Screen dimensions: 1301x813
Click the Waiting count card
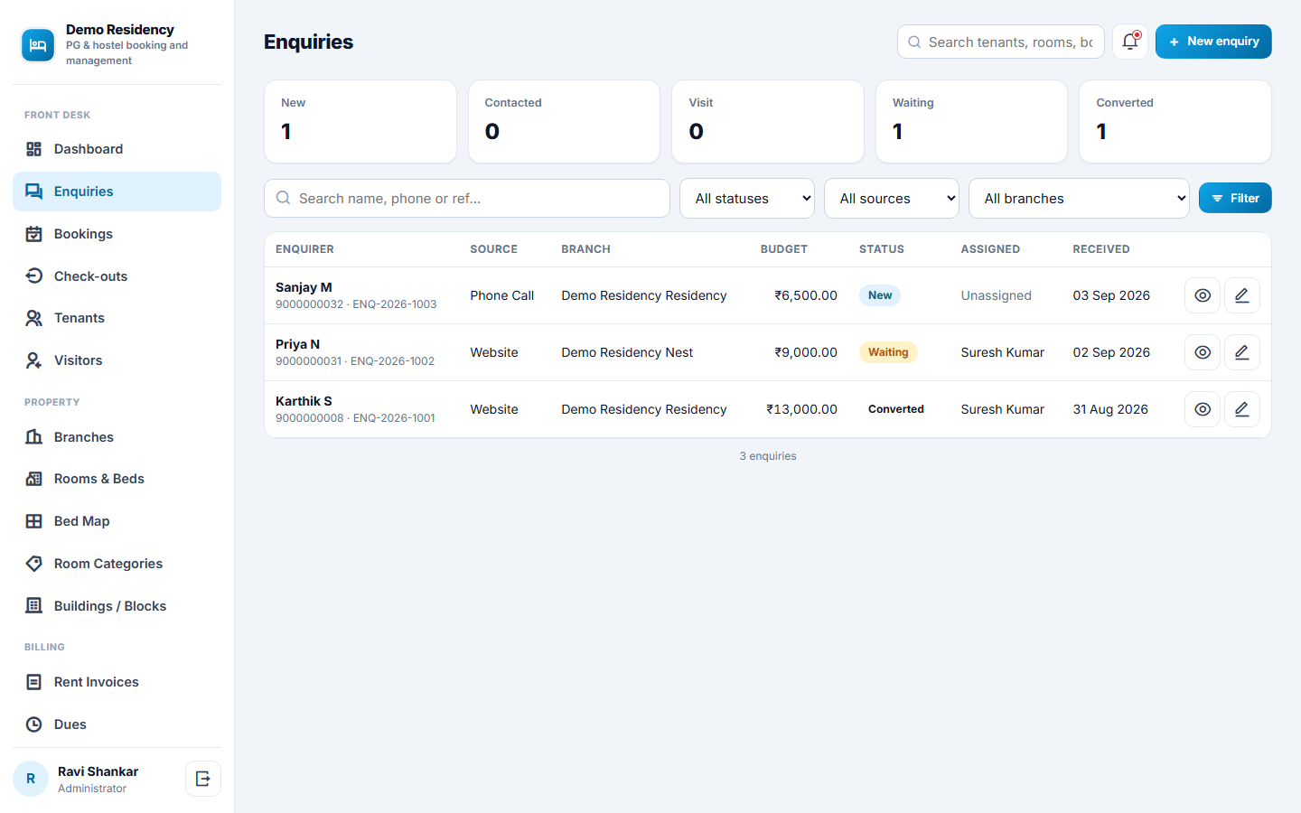coord(971,122)
